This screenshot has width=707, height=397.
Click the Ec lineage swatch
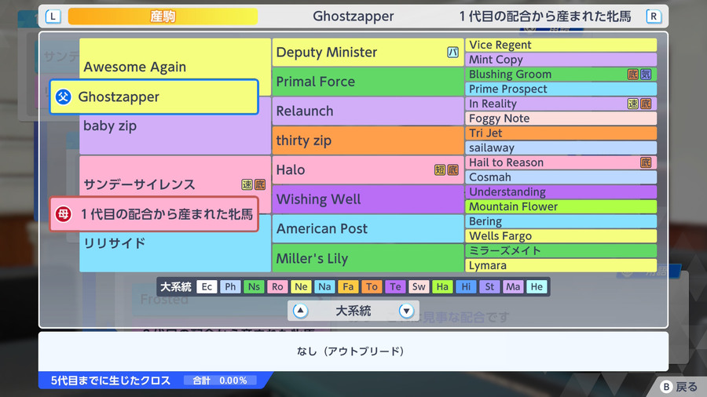(207, 286)
